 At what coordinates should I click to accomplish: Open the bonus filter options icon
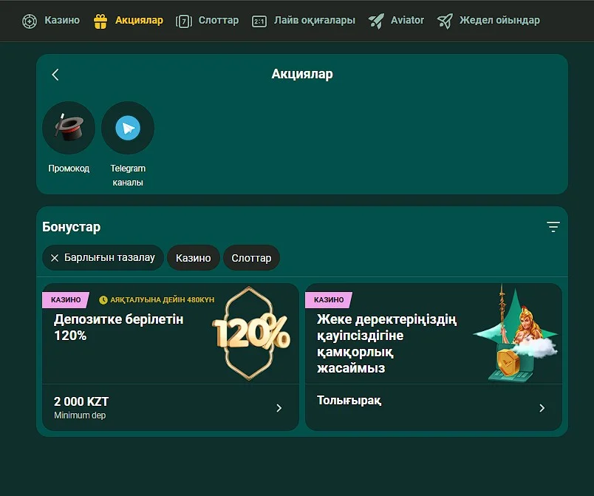coord(553,227)
